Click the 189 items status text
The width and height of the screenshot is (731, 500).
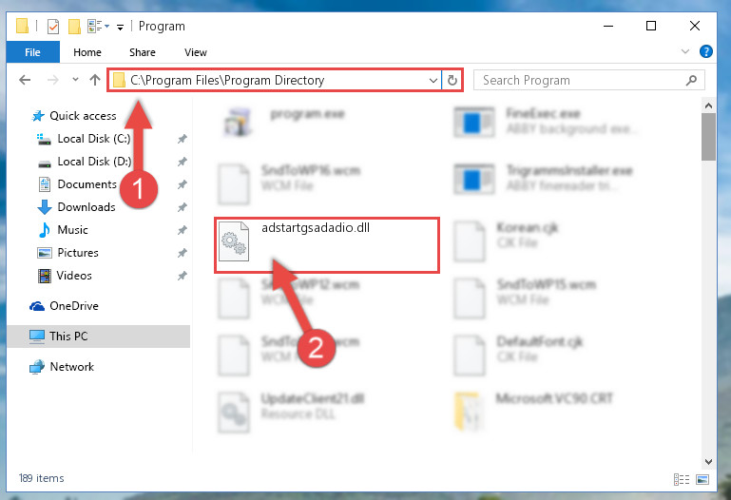[42, 478]
